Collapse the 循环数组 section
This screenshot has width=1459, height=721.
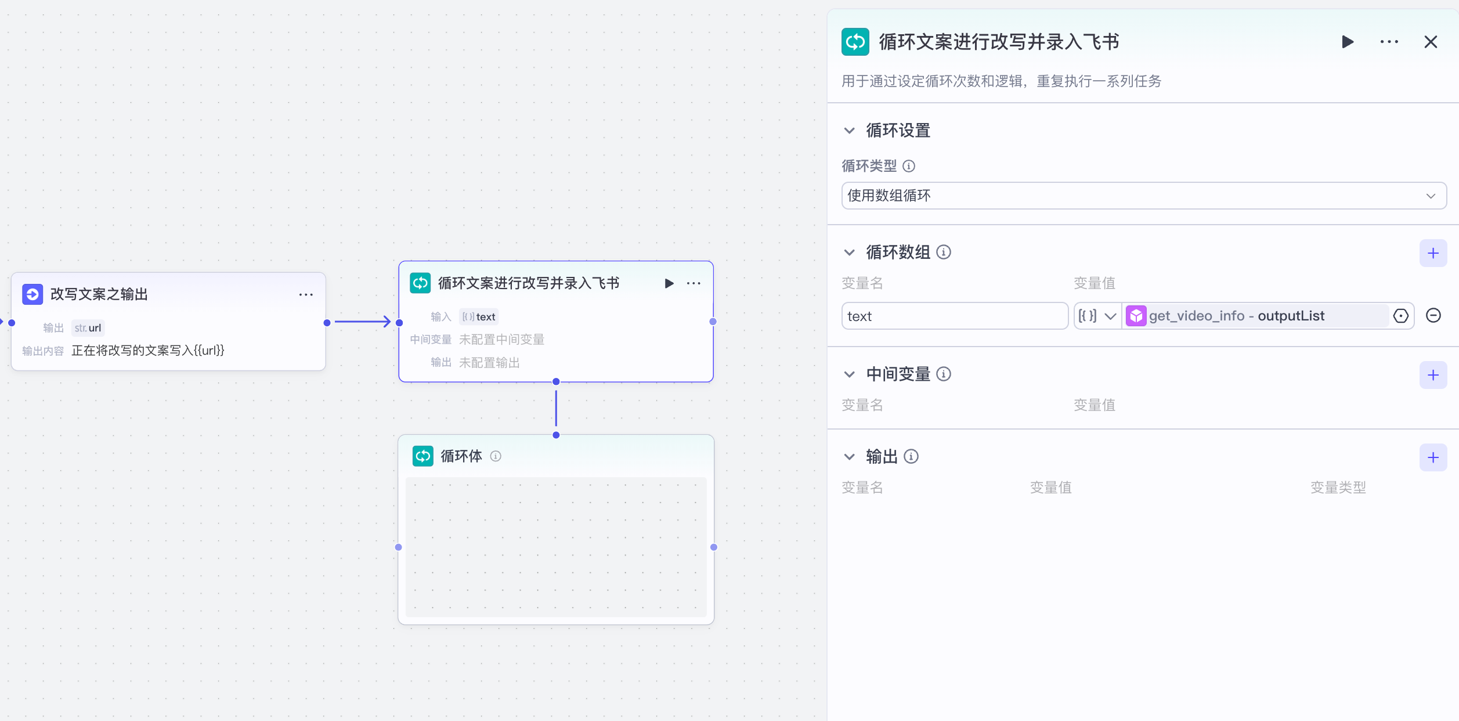tap(849, 253)
